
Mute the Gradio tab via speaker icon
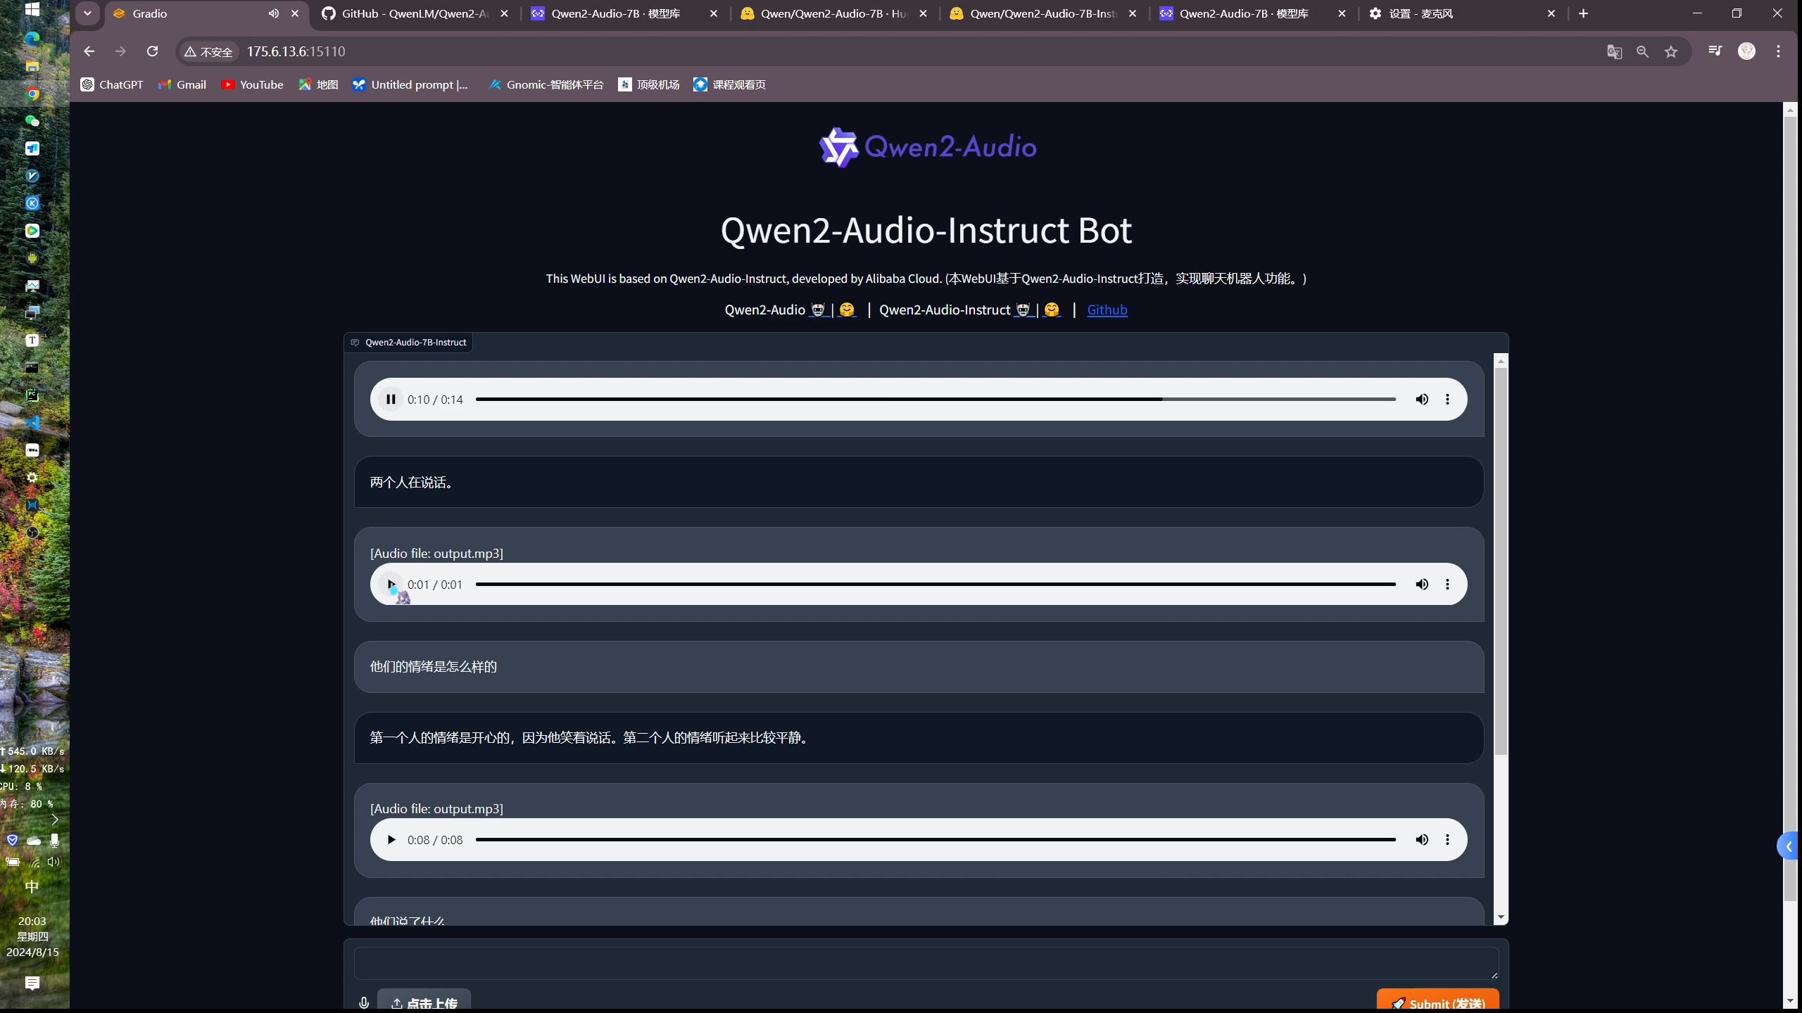(273, 13)
